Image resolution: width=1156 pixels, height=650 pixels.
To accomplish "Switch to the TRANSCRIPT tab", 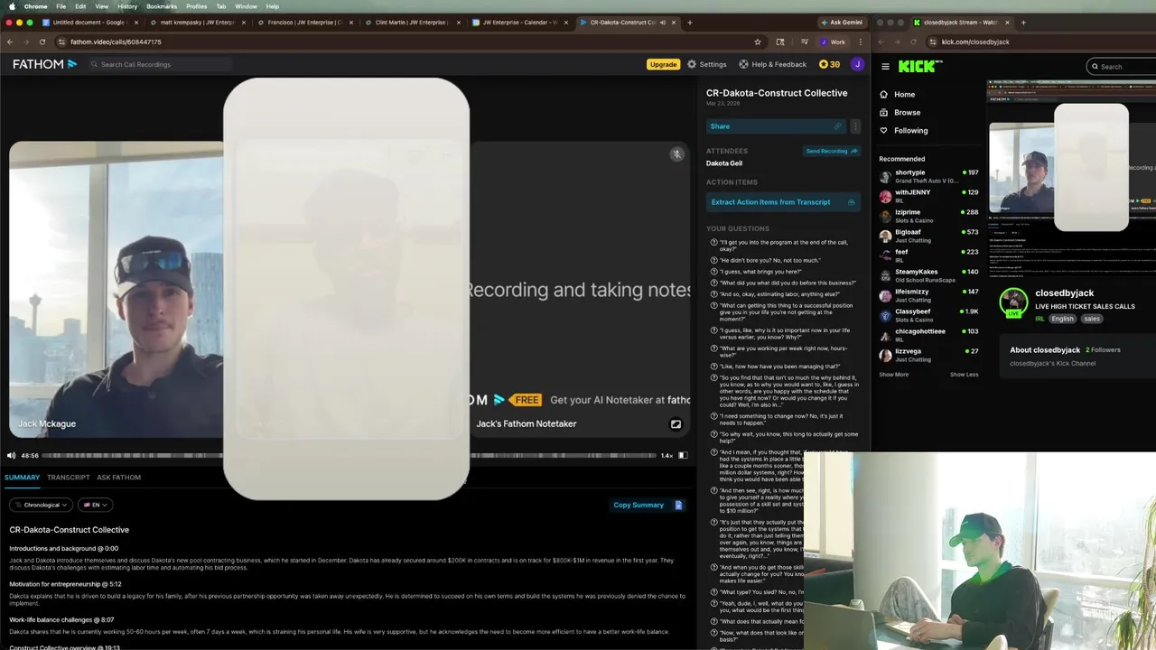I will (69, 477).
